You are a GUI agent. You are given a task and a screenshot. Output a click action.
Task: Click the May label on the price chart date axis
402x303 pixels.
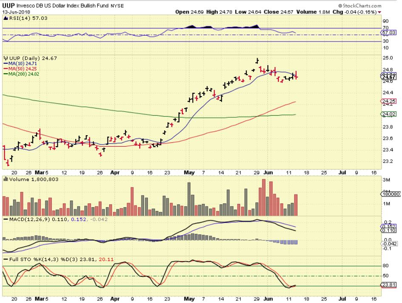click(x=189, y=172)
